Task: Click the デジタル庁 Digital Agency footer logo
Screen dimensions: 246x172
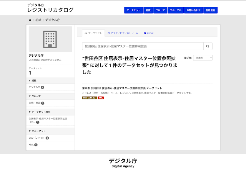Action: (123, 163)
